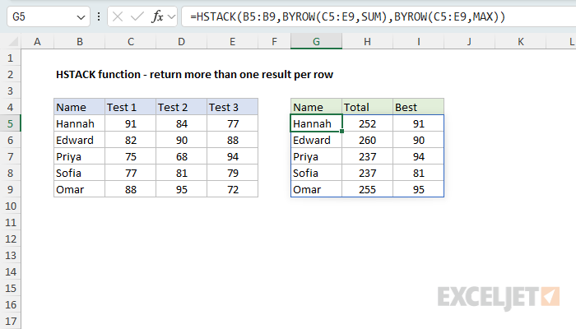Click cell G7 containing Priya

pos(316,157)
